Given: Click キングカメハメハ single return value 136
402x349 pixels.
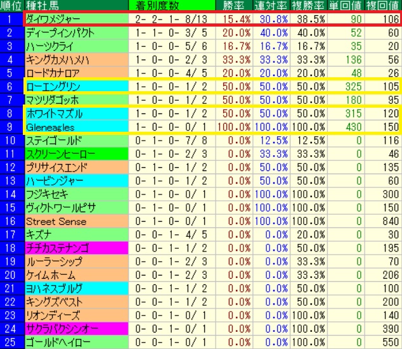Looking at the screenshot, I should 354,60.
